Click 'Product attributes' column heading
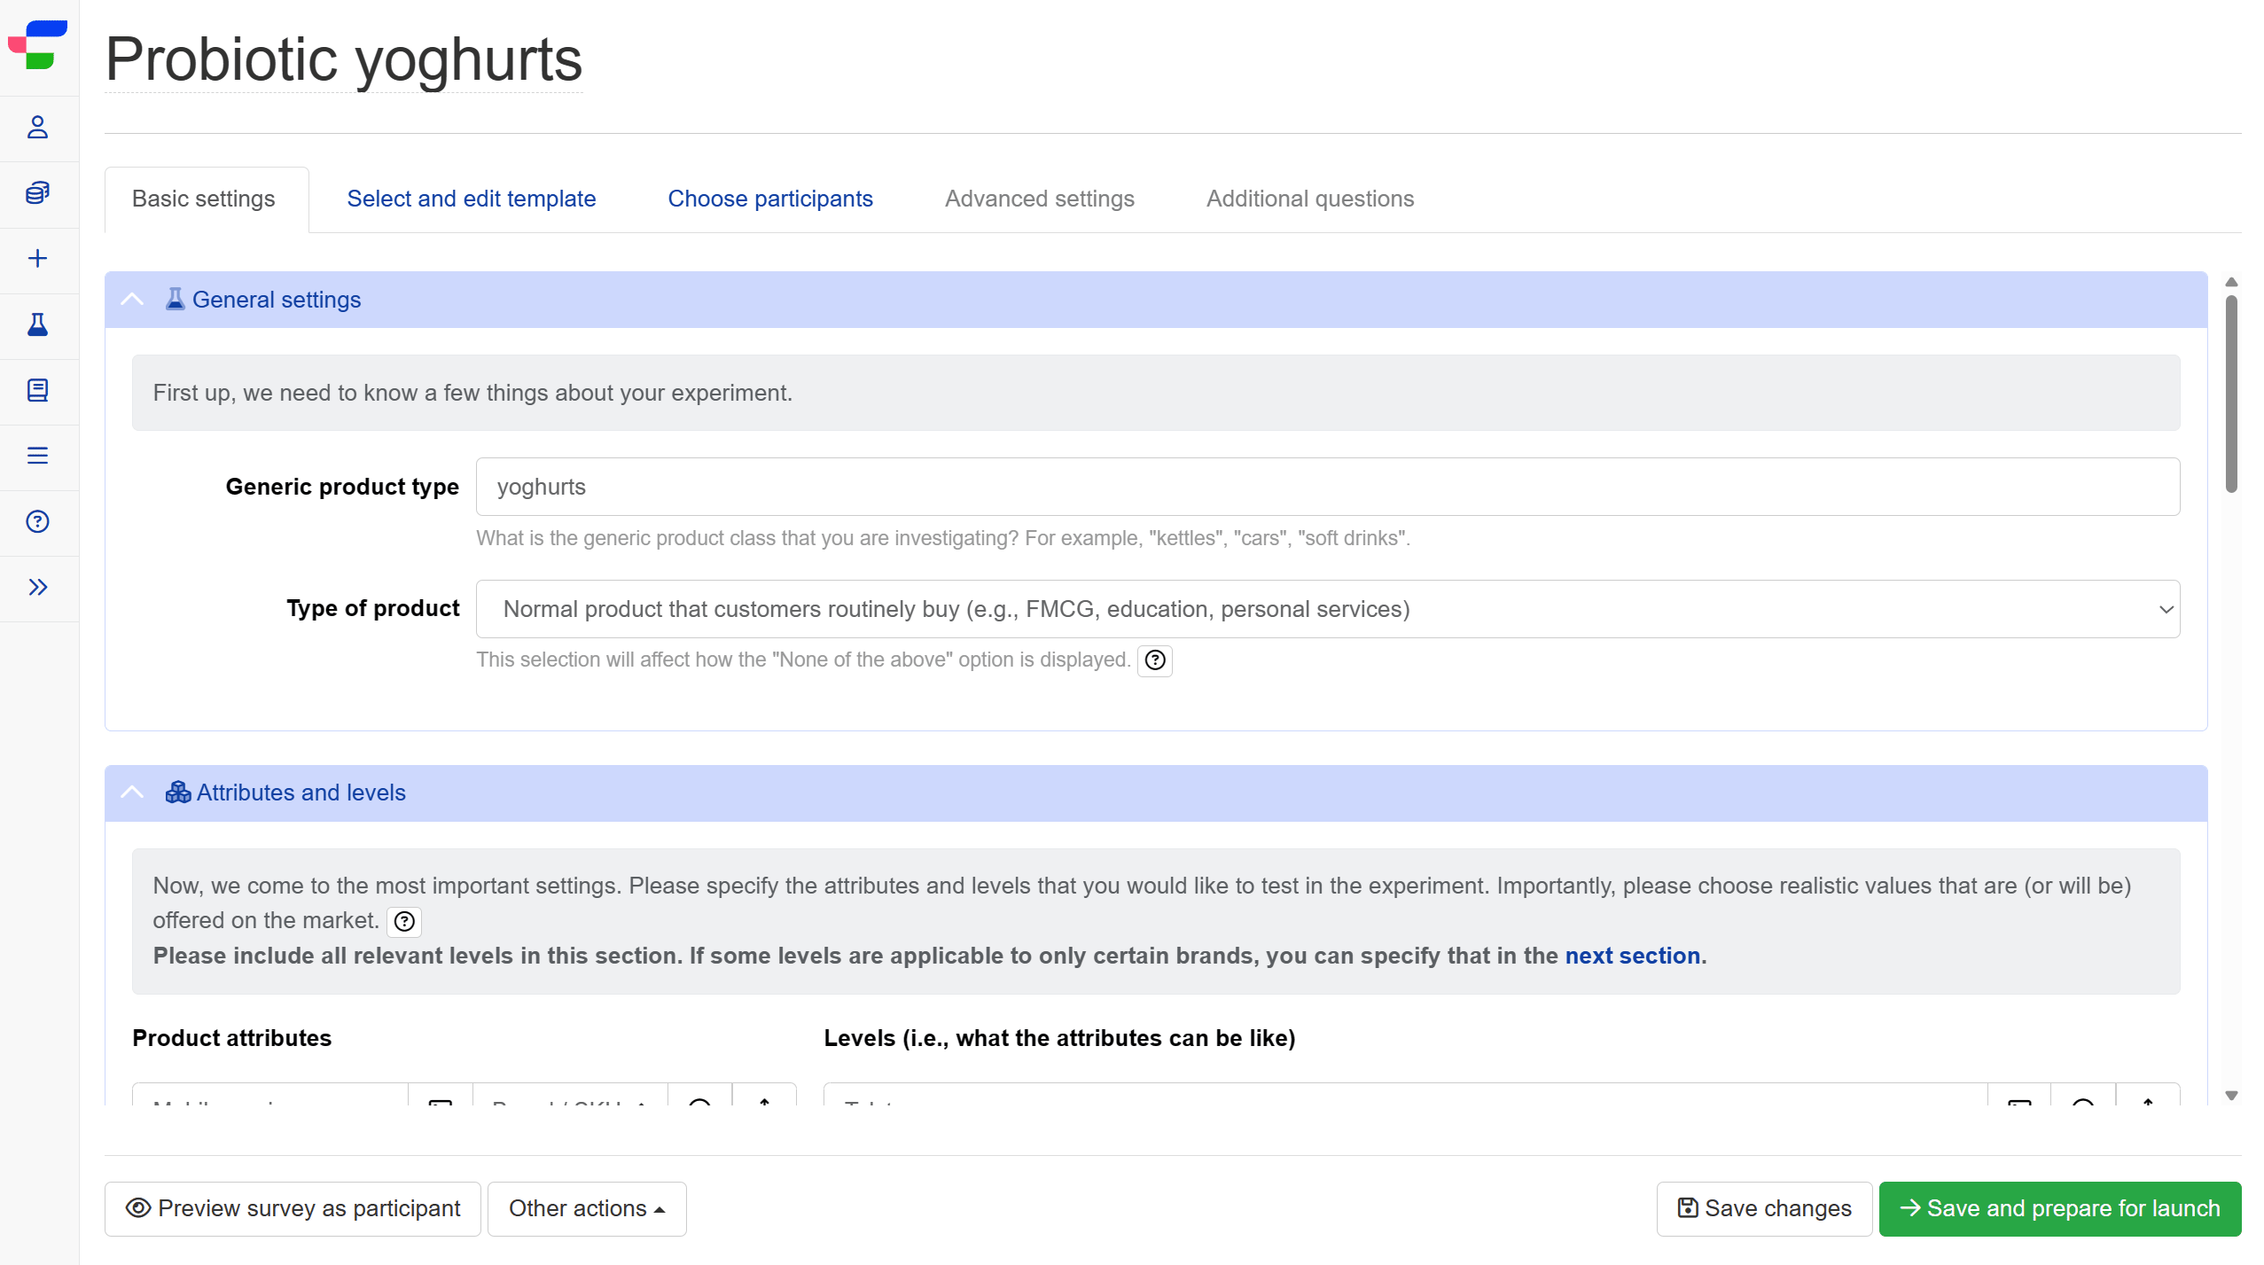Viewport: 2264px width, 1265px height. pyautogui.click(x=232, y=1038)
